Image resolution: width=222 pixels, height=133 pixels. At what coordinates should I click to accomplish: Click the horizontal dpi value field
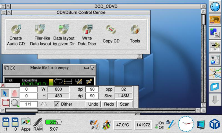coord(92,89)
